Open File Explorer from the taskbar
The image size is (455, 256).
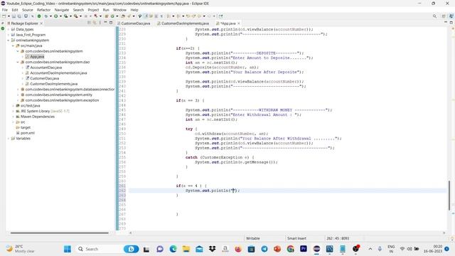[x=186, y=249]
